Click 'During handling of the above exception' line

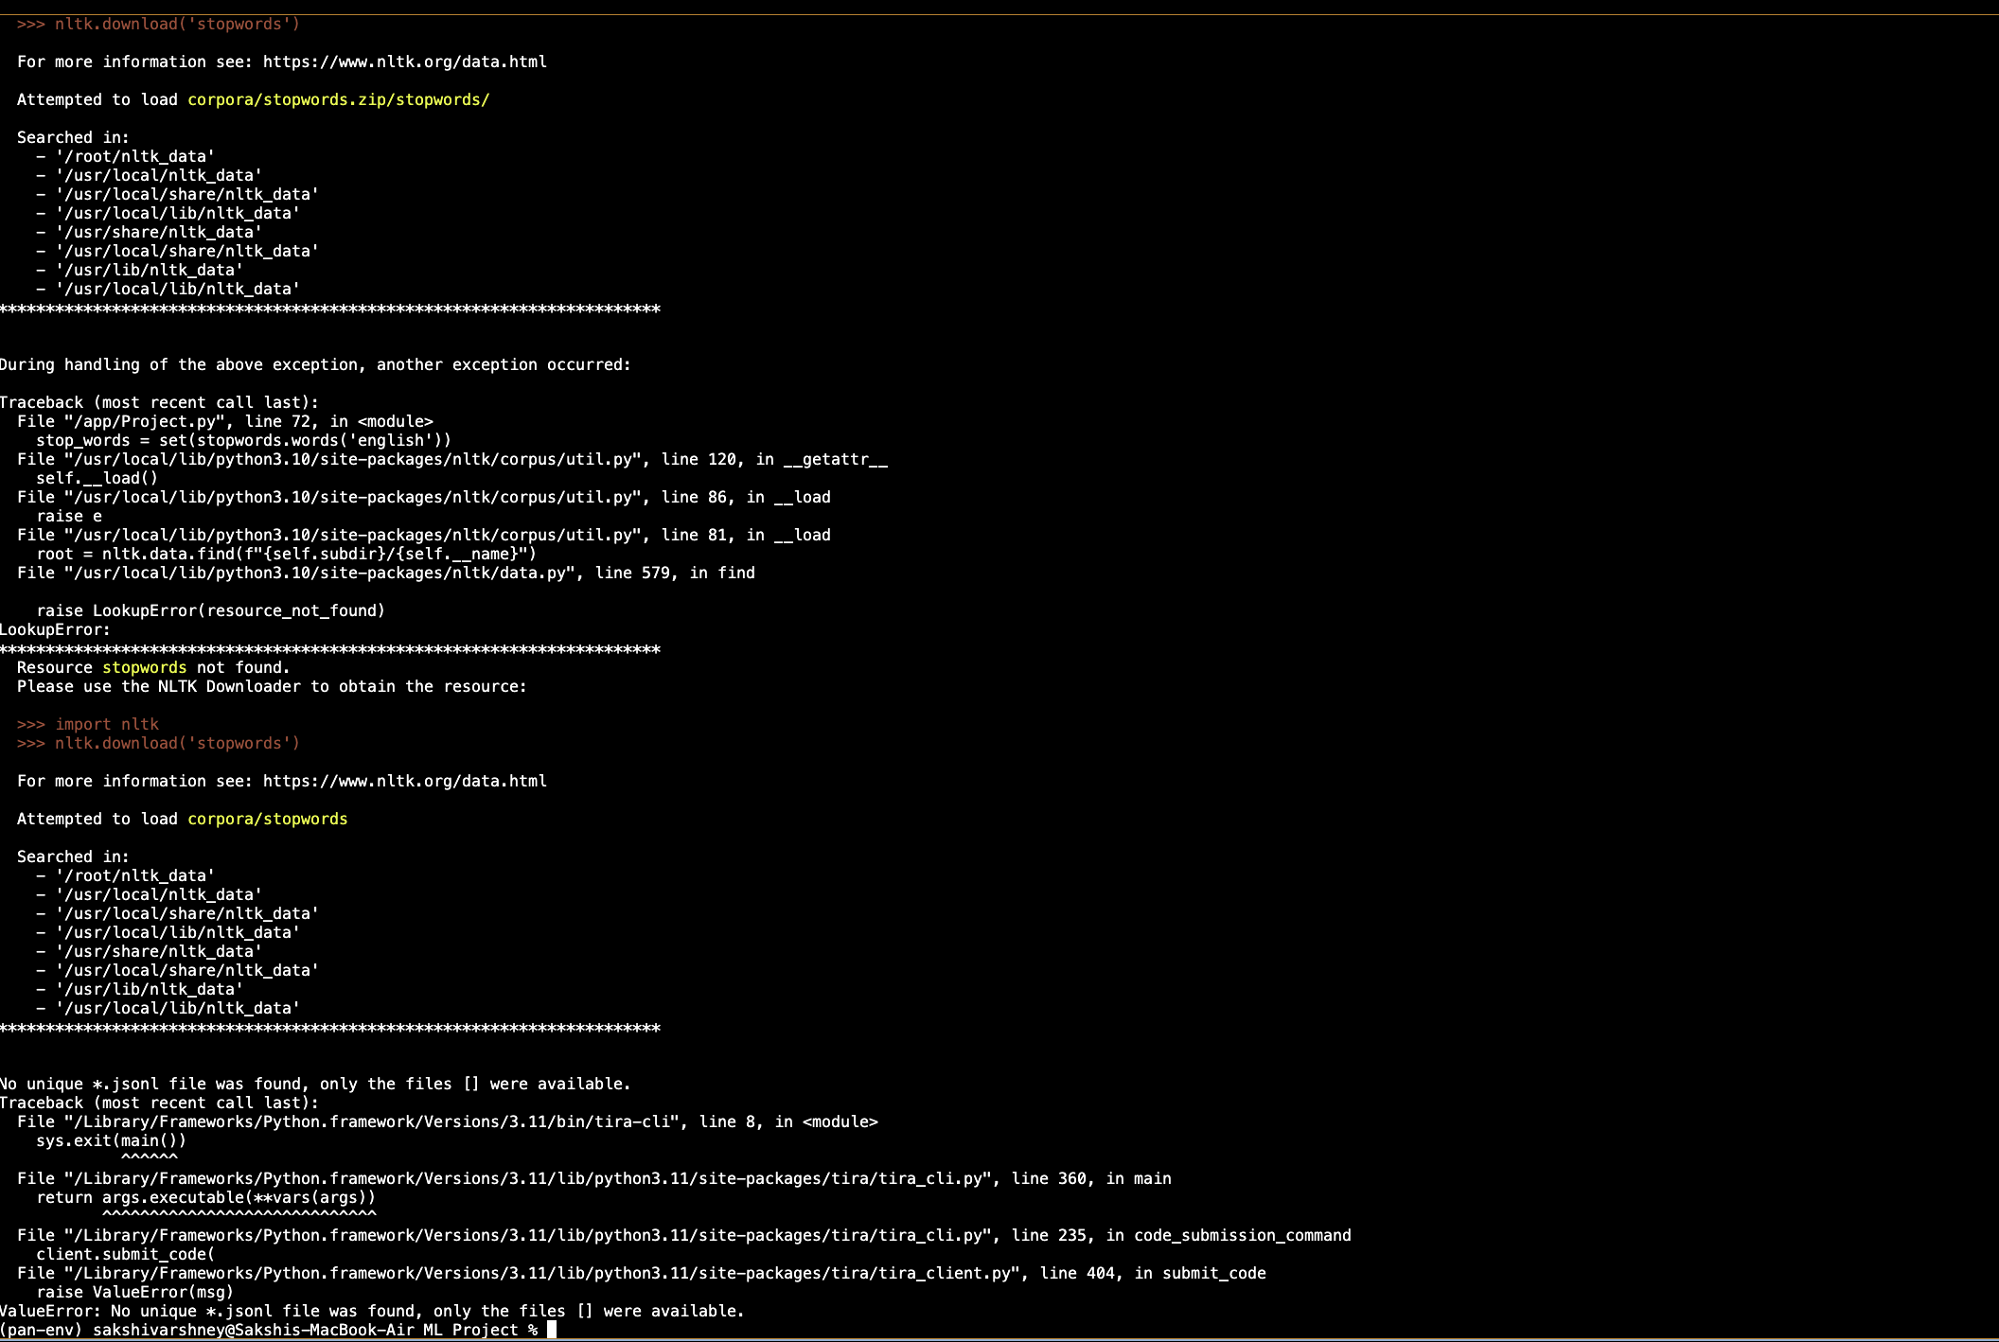[315, 364]
